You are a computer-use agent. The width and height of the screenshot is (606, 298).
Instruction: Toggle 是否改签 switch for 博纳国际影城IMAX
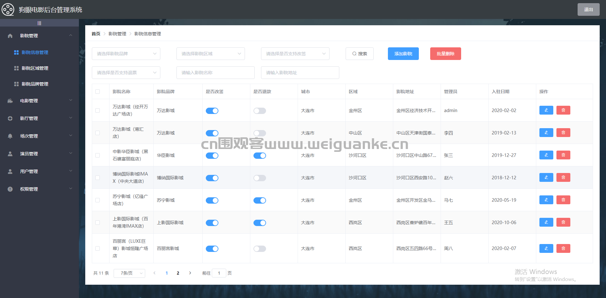coord(212,178)
